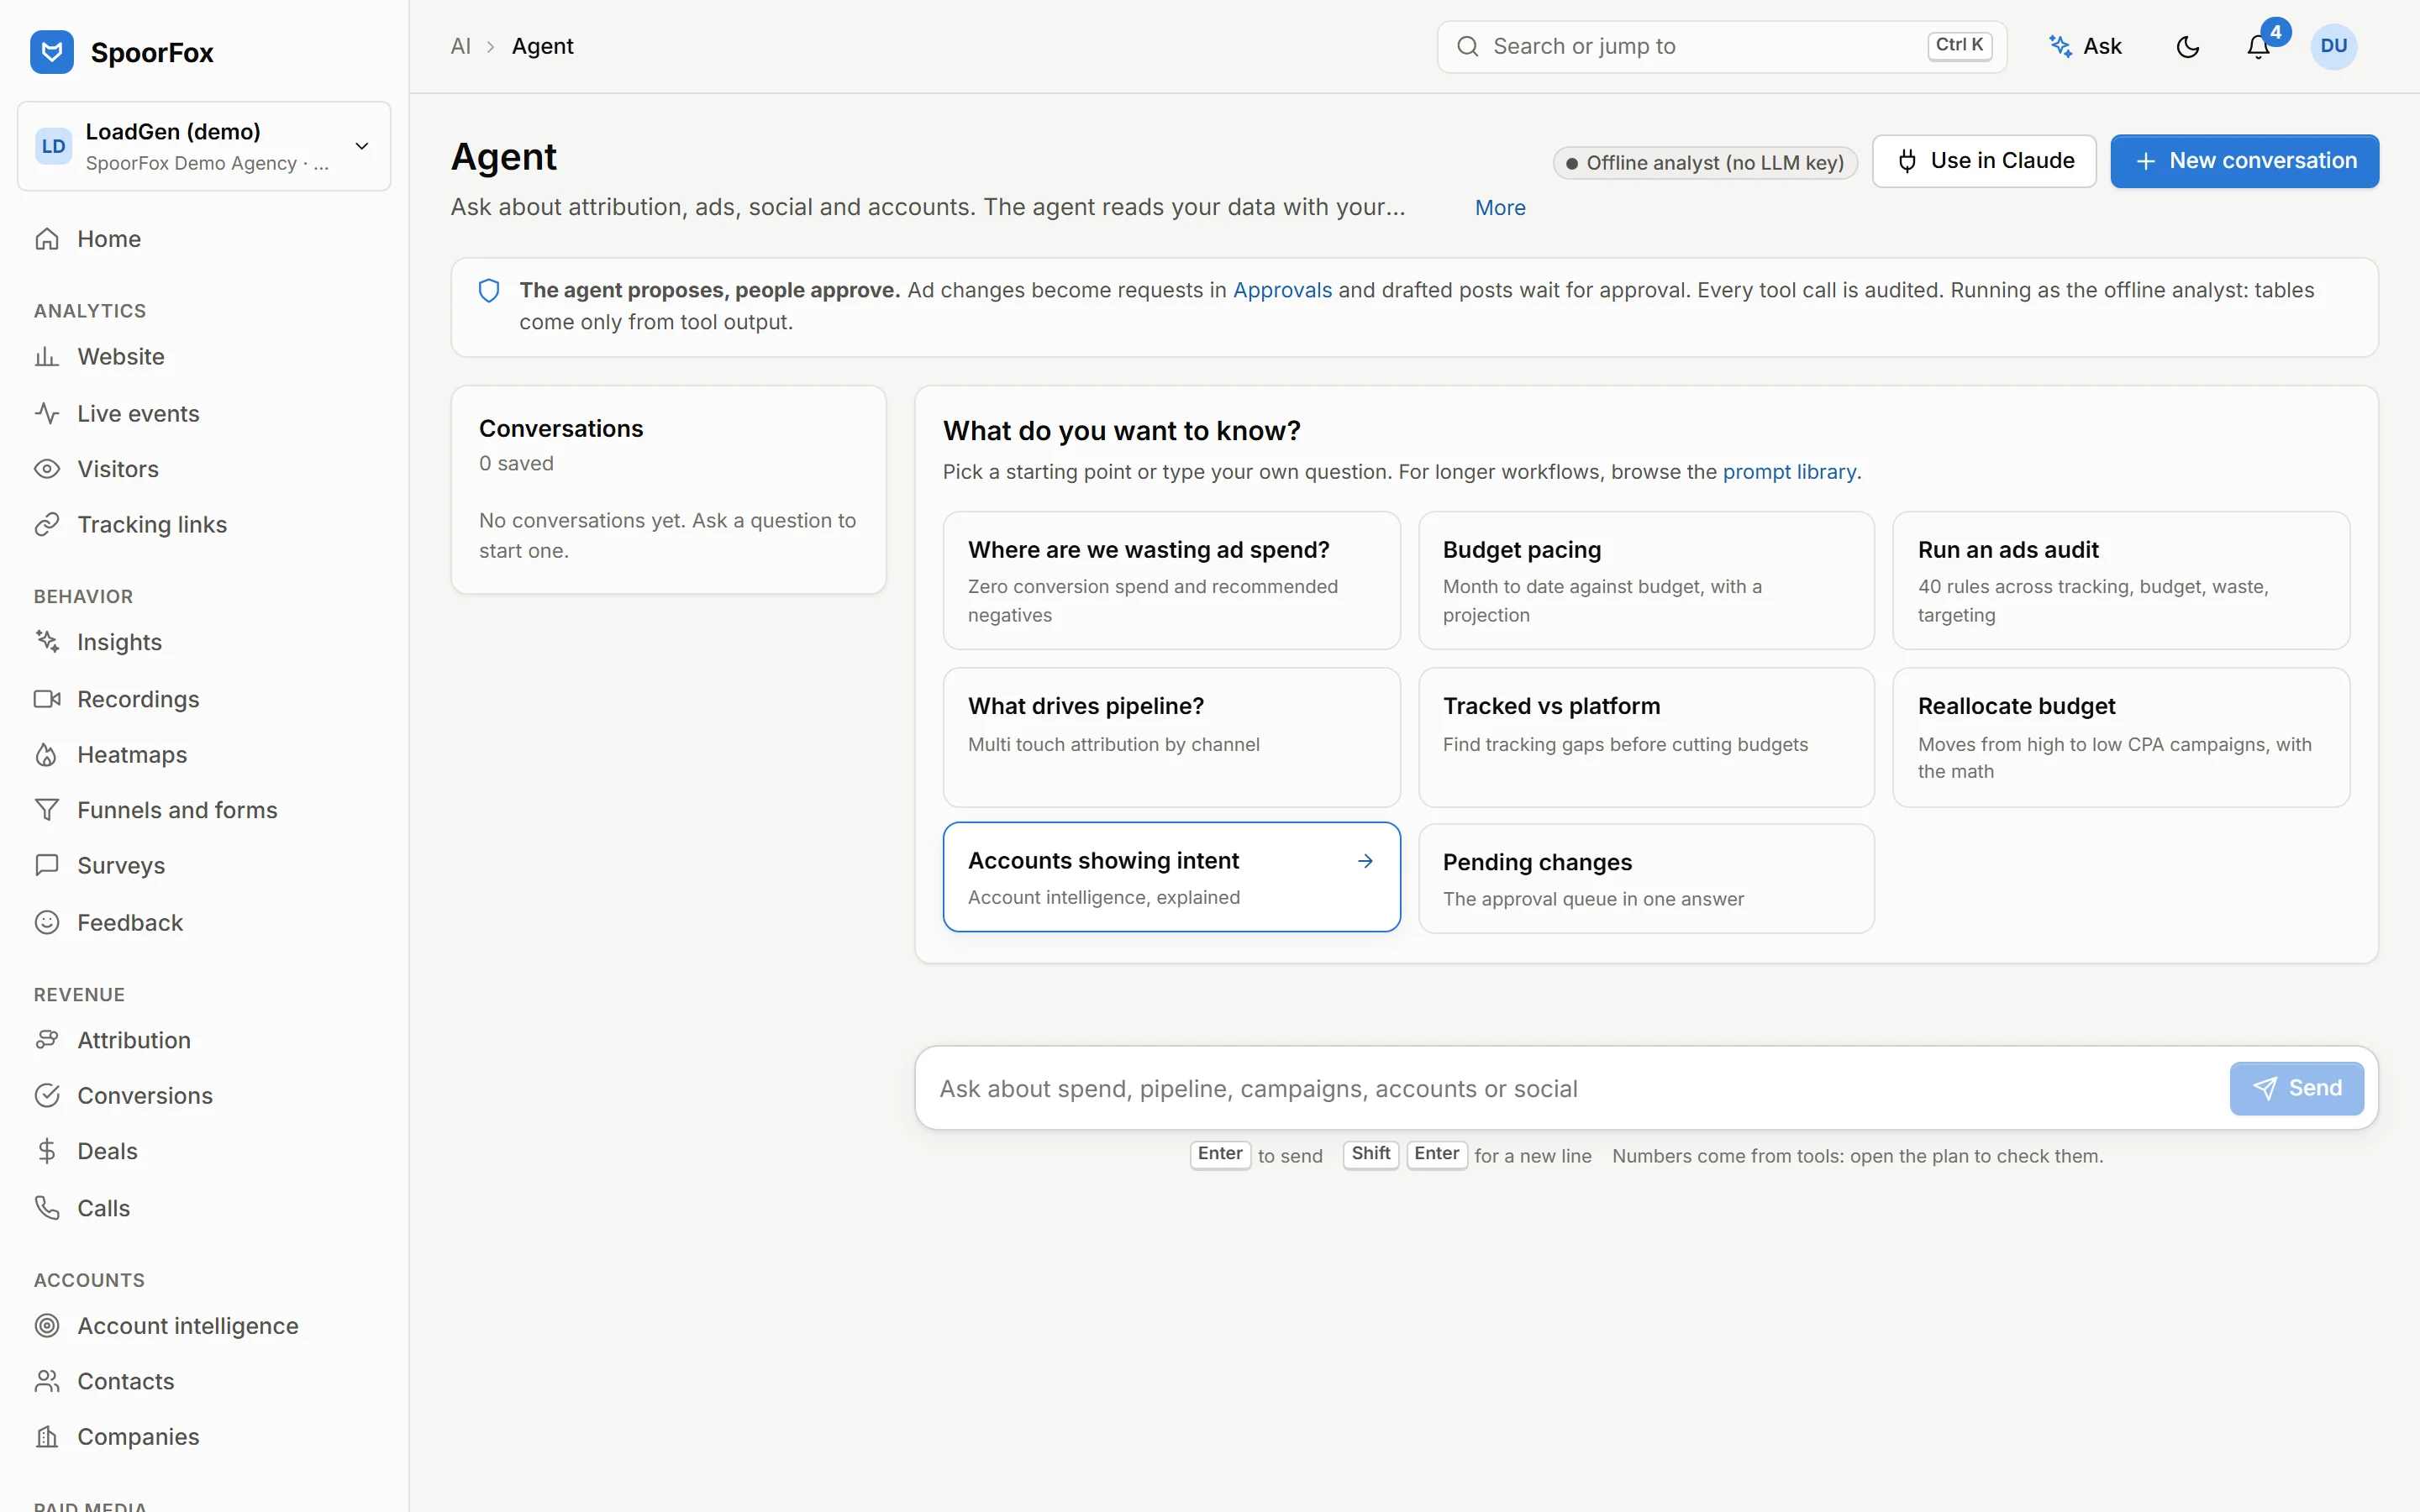The width and height of the screenshot is (2420, 1512).
Task: Click the Recordings camera icon
Action: point(47,699)
